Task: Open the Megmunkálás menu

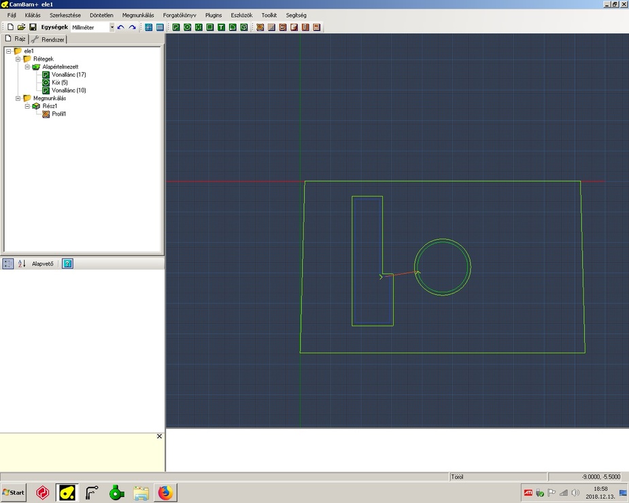Action: pyautogui.click(x=138, y=15)
